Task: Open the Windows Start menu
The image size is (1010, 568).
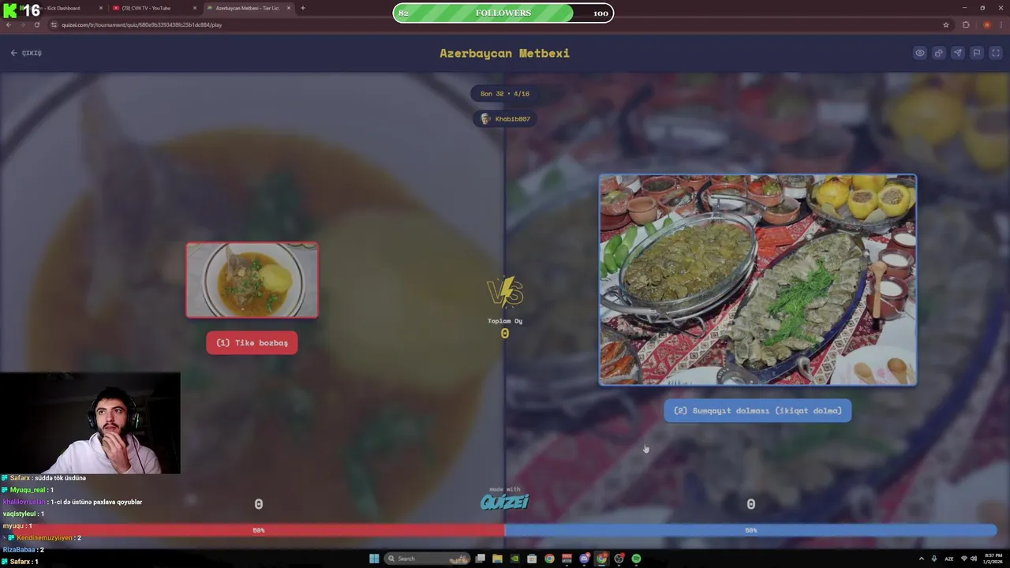Action: (x=374, y=559)
